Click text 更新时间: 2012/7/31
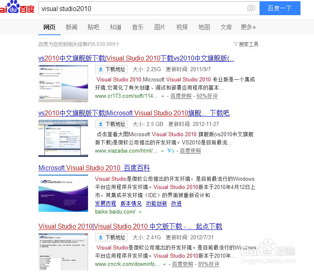The width and height of the screenshot is (314, 272). pyautogui.click(x=190, y=237)
